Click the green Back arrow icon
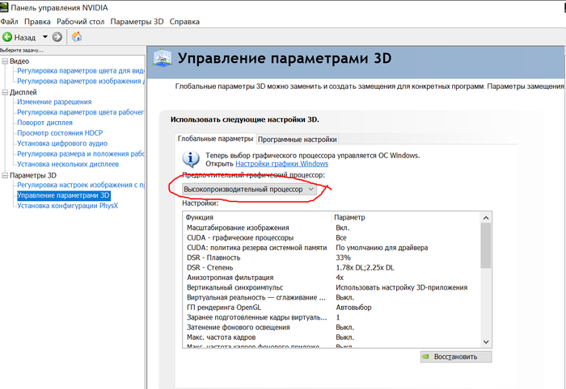This screenshot has width=566, height=389. pos(7,37)
